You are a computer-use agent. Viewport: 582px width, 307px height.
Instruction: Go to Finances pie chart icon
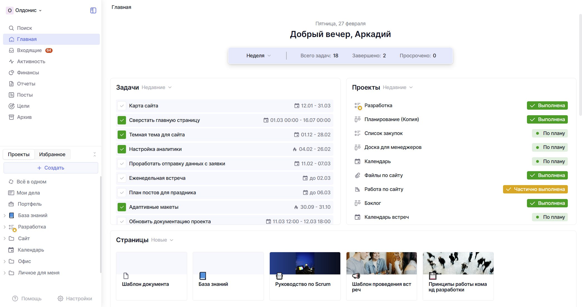(x=11, y=73)
